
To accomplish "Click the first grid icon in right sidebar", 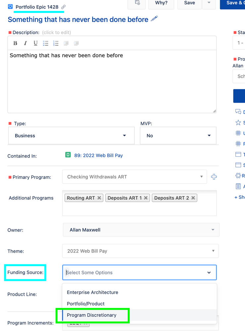I will click(238, 133).
